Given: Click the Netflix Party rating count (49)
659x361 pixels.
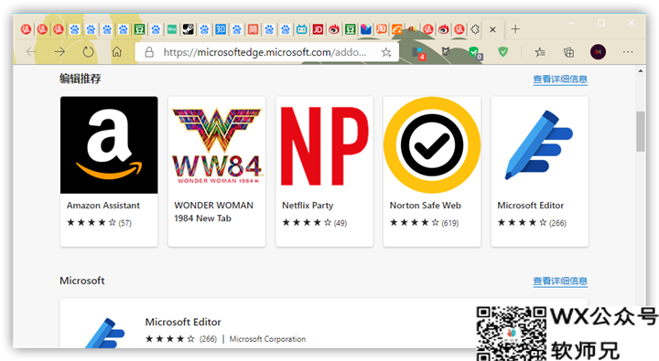Looking at the screenshot, I should 340,223.
